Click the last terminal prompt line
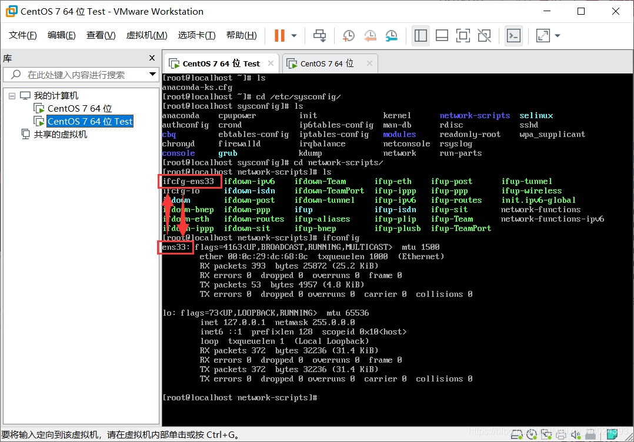This screenshot has height=442, width=634. pos(240,397)
